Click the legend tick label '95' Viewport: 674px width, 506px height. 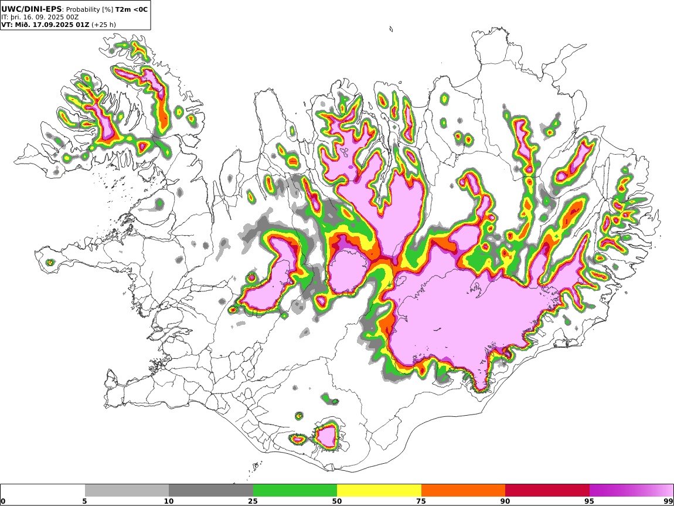[590, 501]
